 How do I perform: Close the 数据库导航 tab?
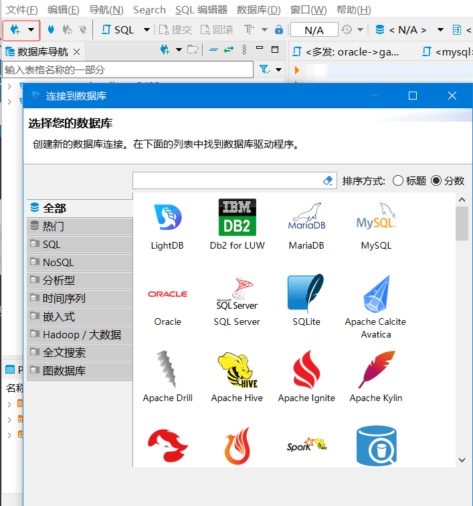point(76,51)
